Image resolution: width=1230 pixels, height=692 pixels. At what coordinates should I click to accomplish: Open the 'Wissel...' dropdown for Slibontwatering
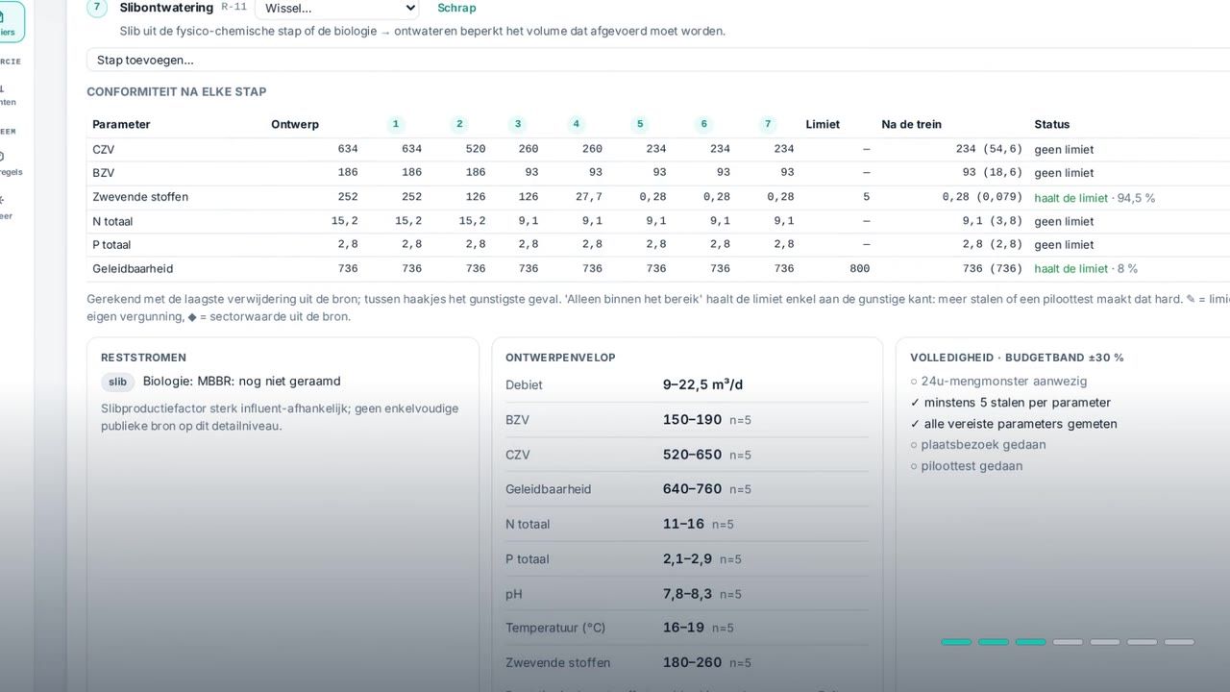pyautogui.click(x=336, y=9)
